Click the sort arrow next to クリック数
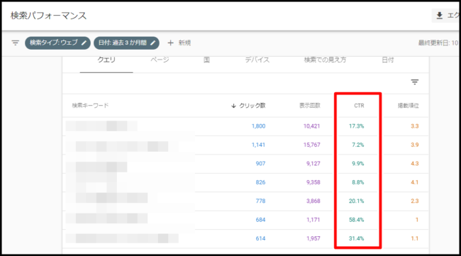The image size is (461, 256). [234, 106]
